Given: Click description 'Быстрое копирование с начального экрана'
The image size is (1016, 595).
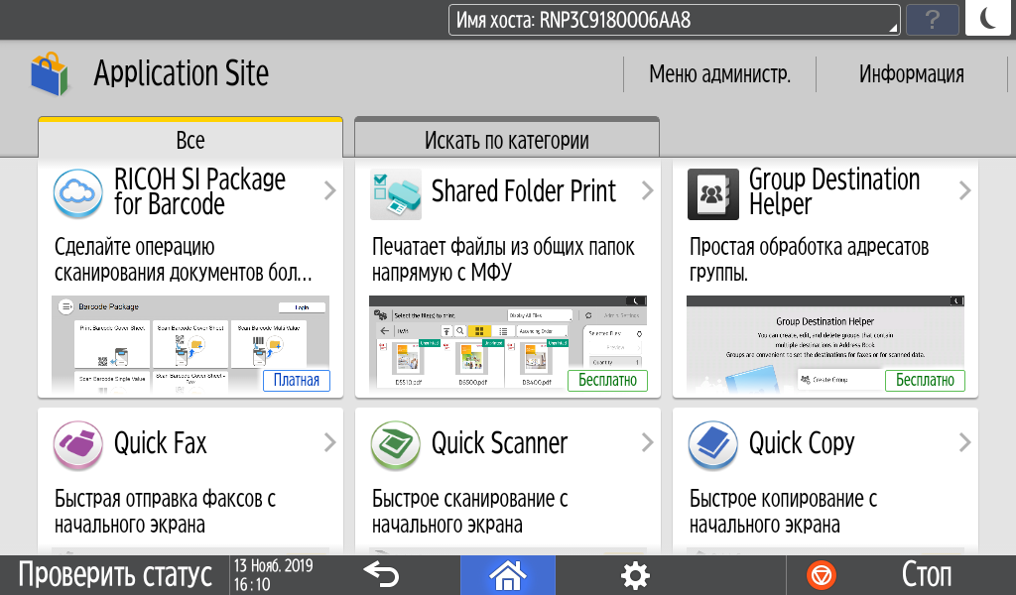Looking at the screenshot, I should [x=784, y=512].
